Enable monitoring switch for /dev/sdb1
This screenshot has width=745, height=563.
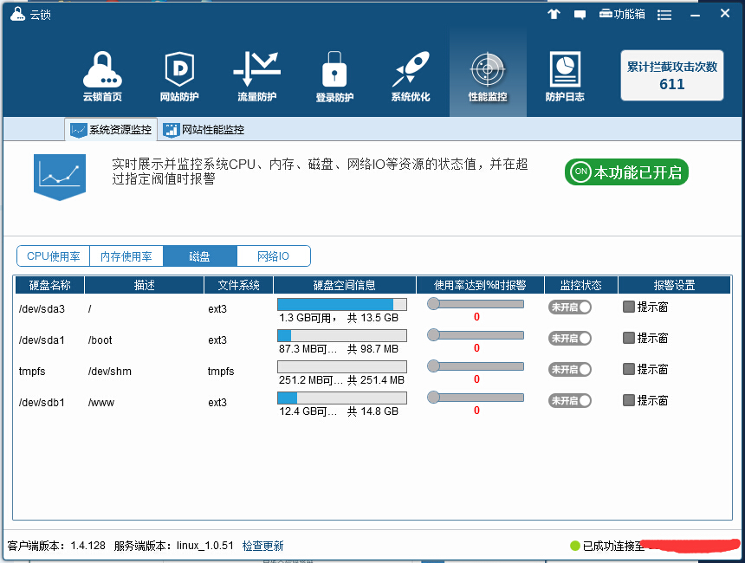click(570, 401)
